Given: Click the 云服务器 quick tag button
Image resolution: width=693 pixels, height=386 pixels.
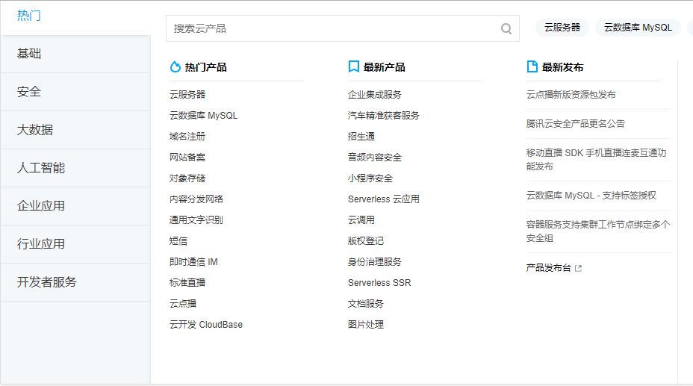Looking at the screenshot, I should click(x=562, y=28).
